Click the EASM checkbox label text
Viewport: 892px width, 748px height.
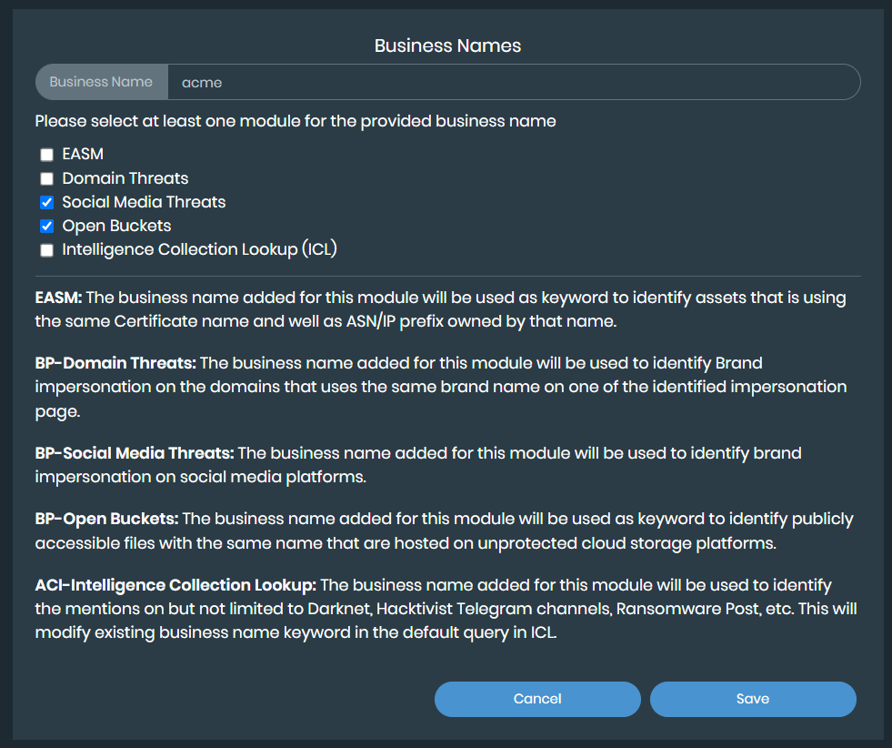coord(83,154)
